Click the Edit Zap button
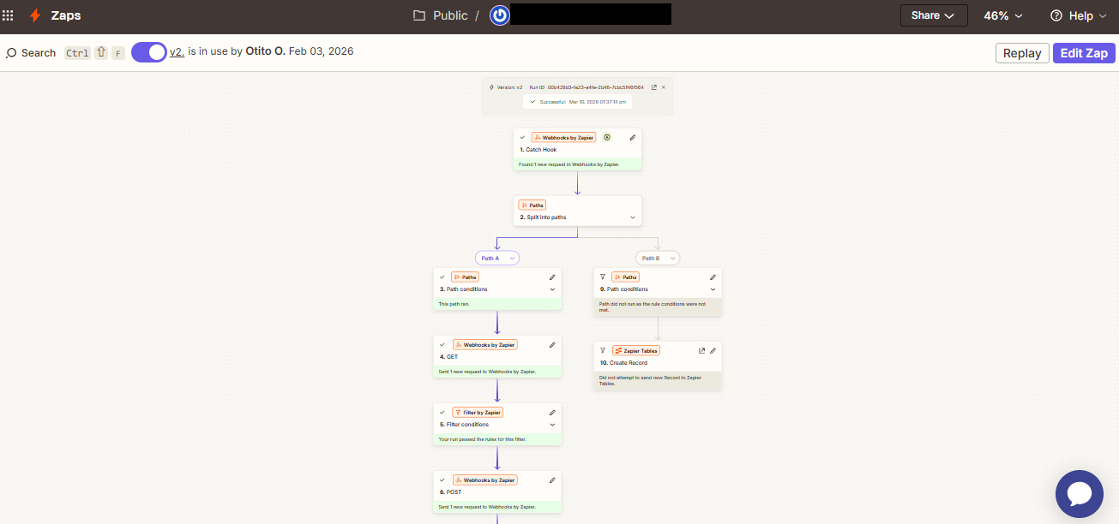The width and height of the screenshot is (1119, 524). click(1084, 53)
